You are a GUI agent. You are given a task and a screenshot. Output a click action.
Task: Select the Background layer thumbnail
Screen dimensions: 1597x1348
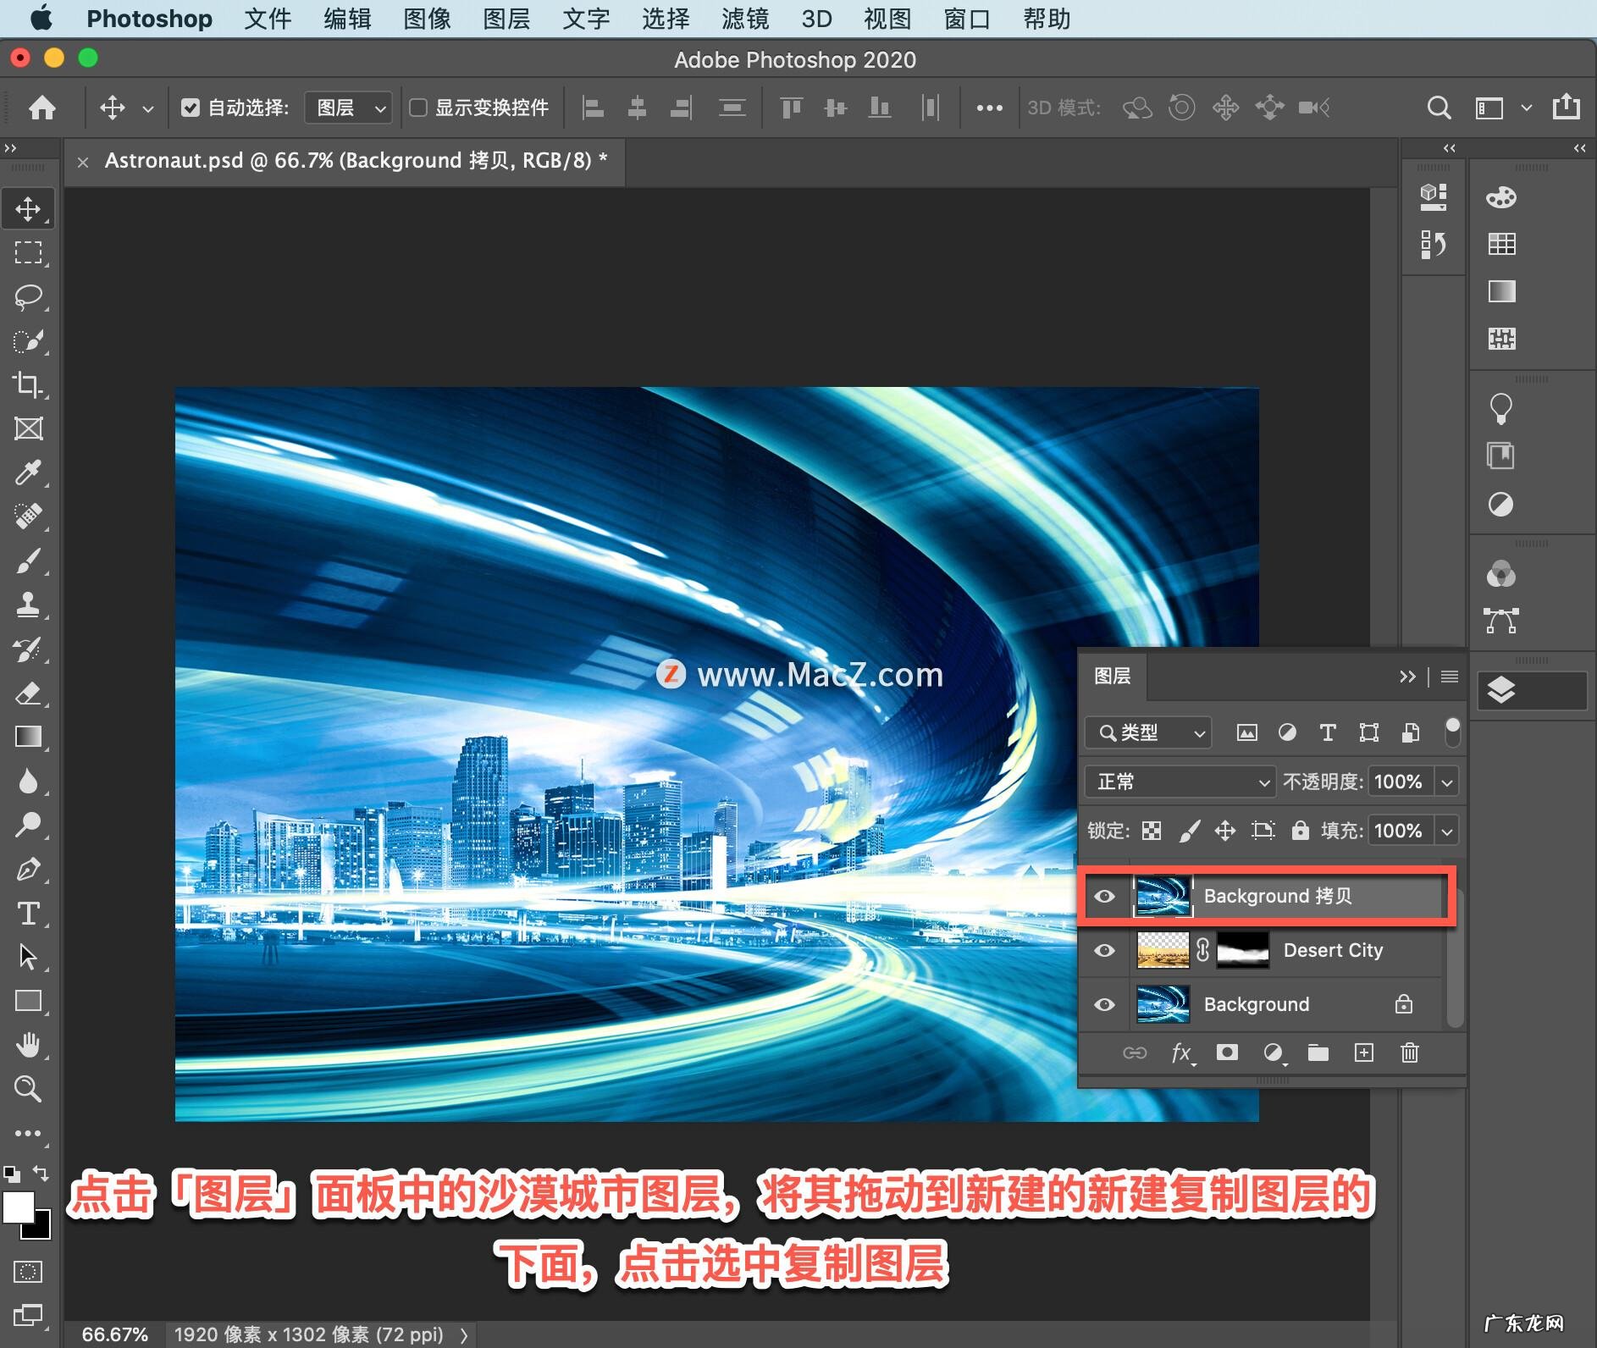tap(1162, 1004)
